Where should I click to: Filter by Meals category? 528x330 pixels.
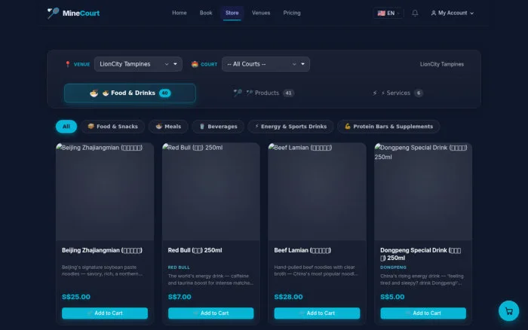tap(168, 127)
